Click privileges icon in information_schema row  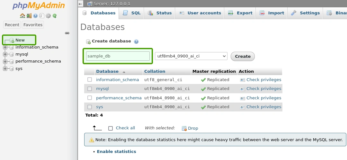coord(243,80)
